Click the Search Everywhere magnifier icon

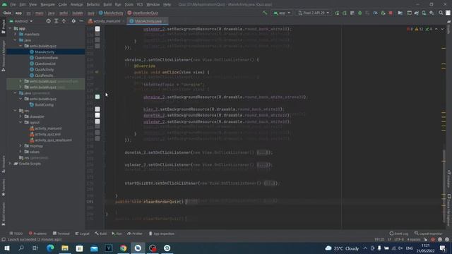[x=441, y=13]
